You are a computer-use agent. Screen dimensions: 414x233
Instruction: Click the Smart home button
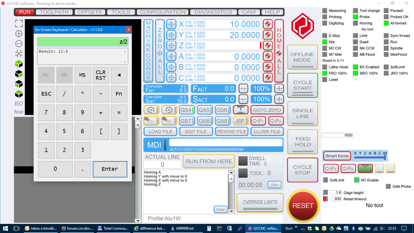tap(337, 156)
